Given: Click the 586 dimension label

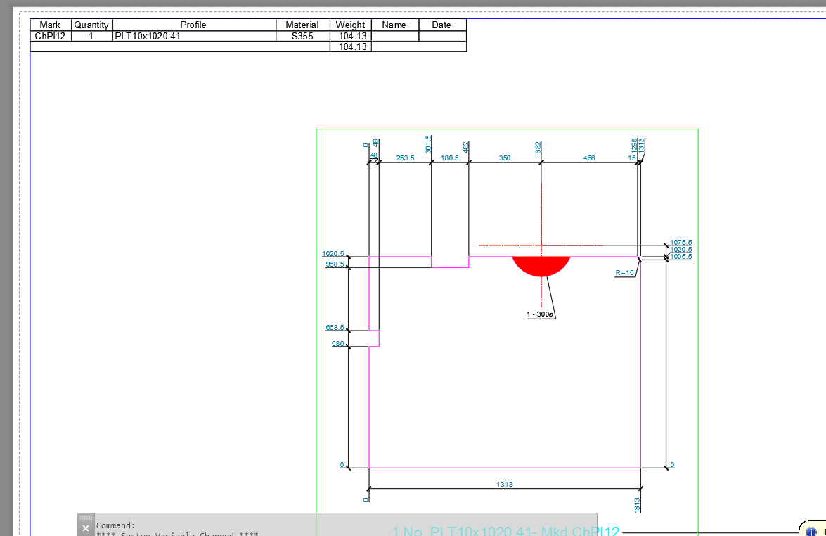Looking at the screenshot, I should (337, 343).
